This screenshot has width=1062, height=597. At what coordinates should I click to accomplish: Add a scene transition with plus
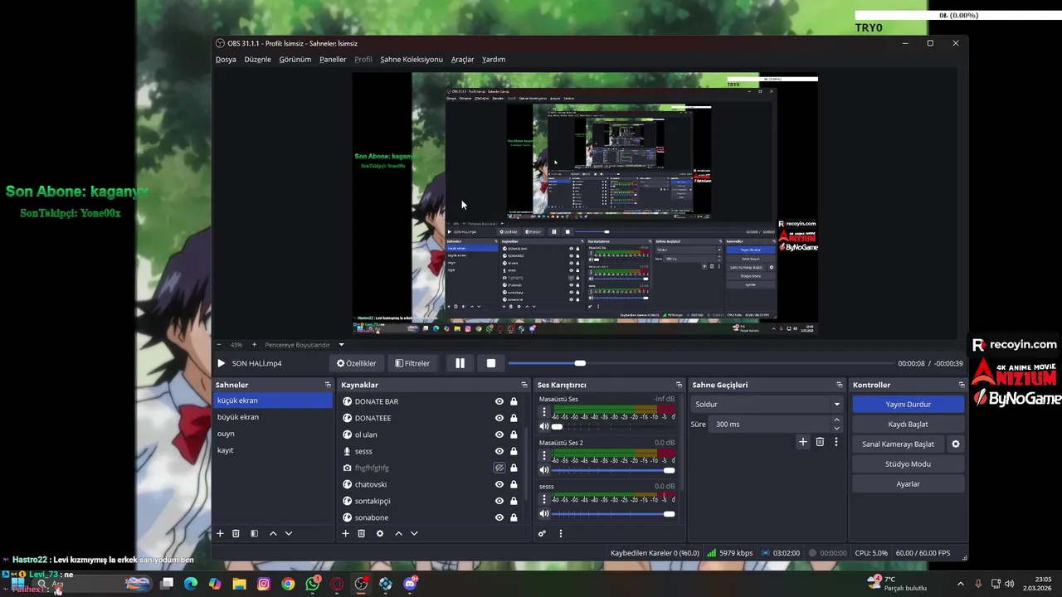coord(802,442)
